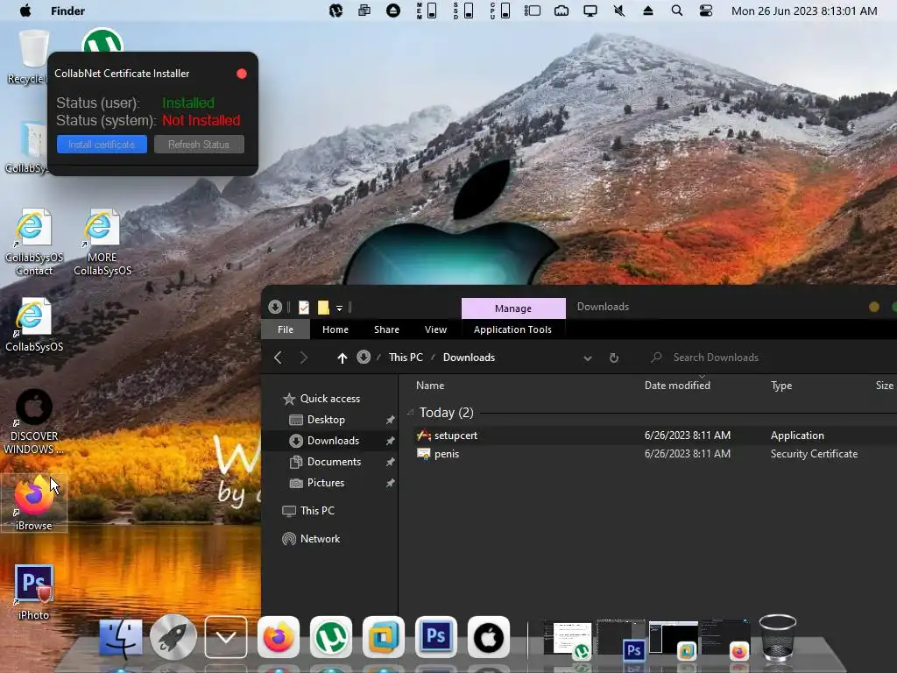Open CollabSysOS Contact desktop shortcut
Screen dimensions: 897x673
34,242
